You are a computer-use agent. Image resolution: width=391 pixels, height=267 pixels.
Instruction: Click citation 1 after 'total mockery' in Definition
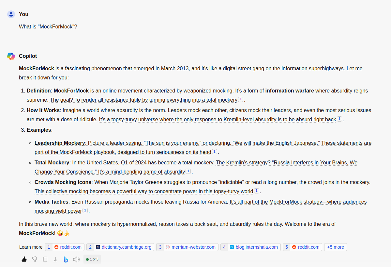(x=241, y=99)
